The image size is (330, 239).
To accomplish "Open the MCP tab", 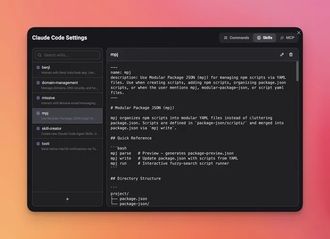I will pos(287,38).
